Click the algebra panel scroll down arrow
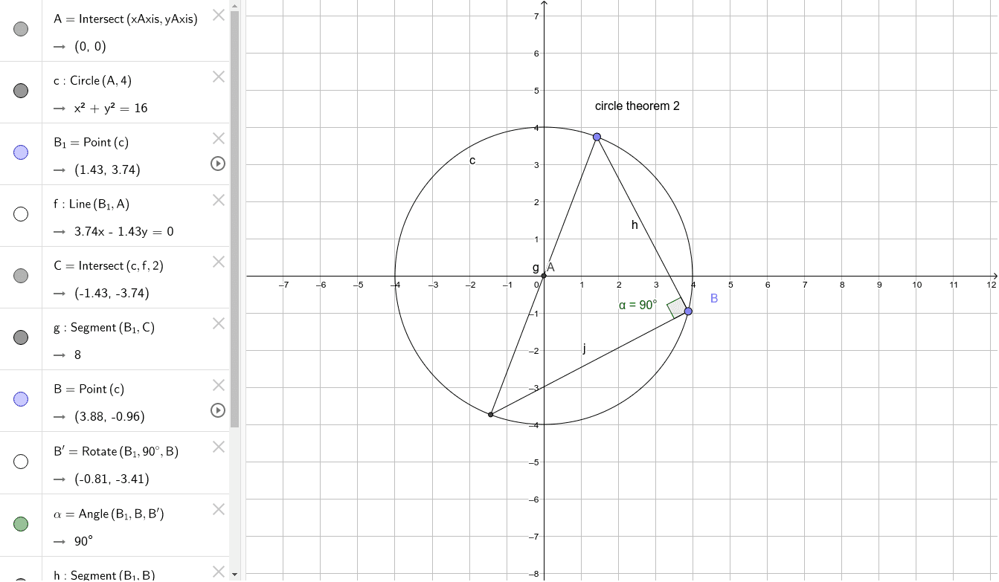Image resolution: width=999 pixels, height=582 pixels. pos(235,575)
